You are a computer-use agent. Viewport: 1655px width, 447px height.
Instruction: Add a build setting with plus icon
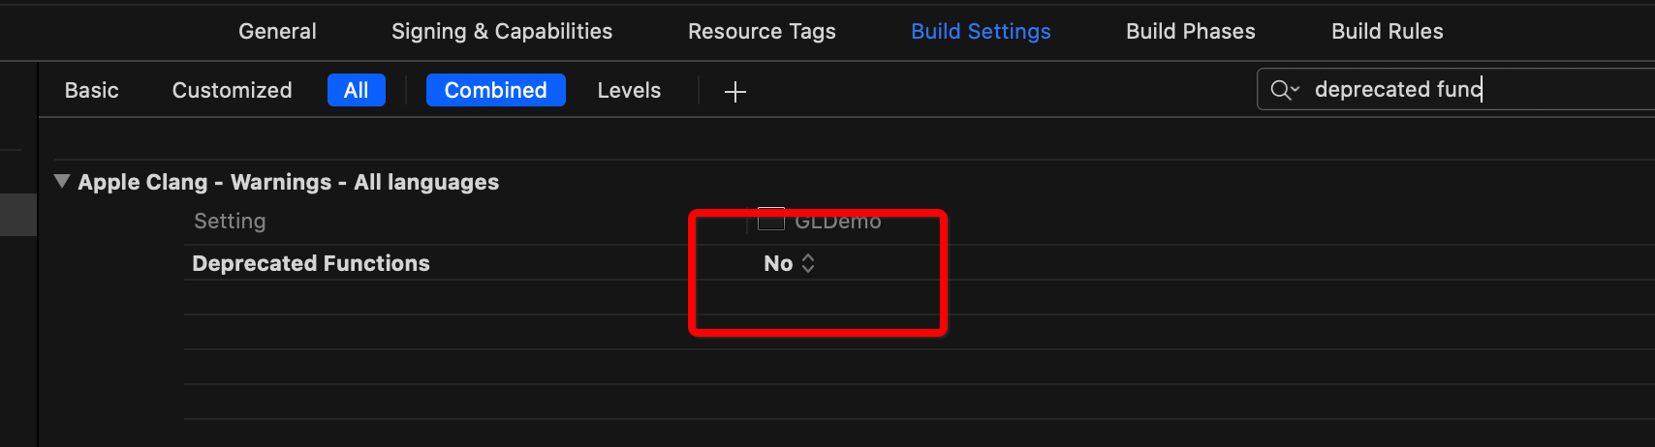click(735, 92)
